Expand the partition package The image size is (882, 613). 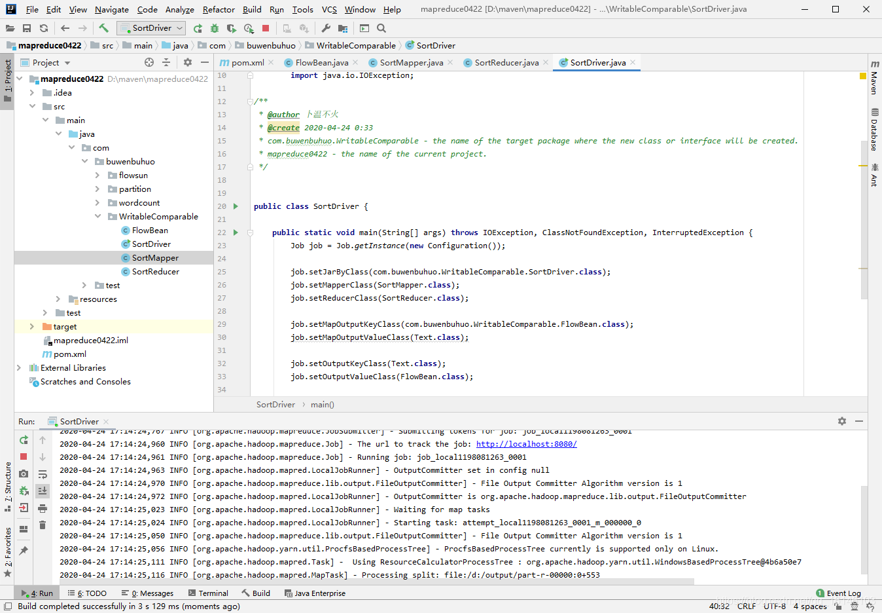(x=97, y=189)
